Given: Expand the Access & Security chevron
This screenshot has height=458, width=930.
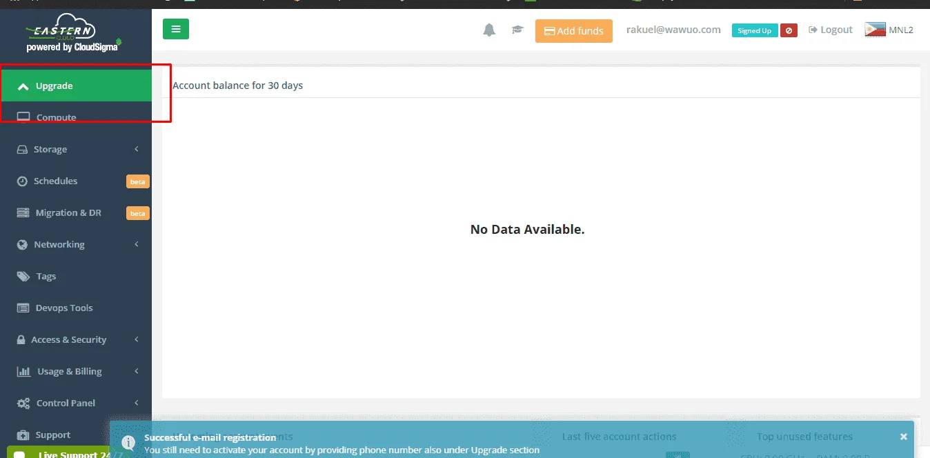Looking at the screenshot, I should tap(137, 339).
